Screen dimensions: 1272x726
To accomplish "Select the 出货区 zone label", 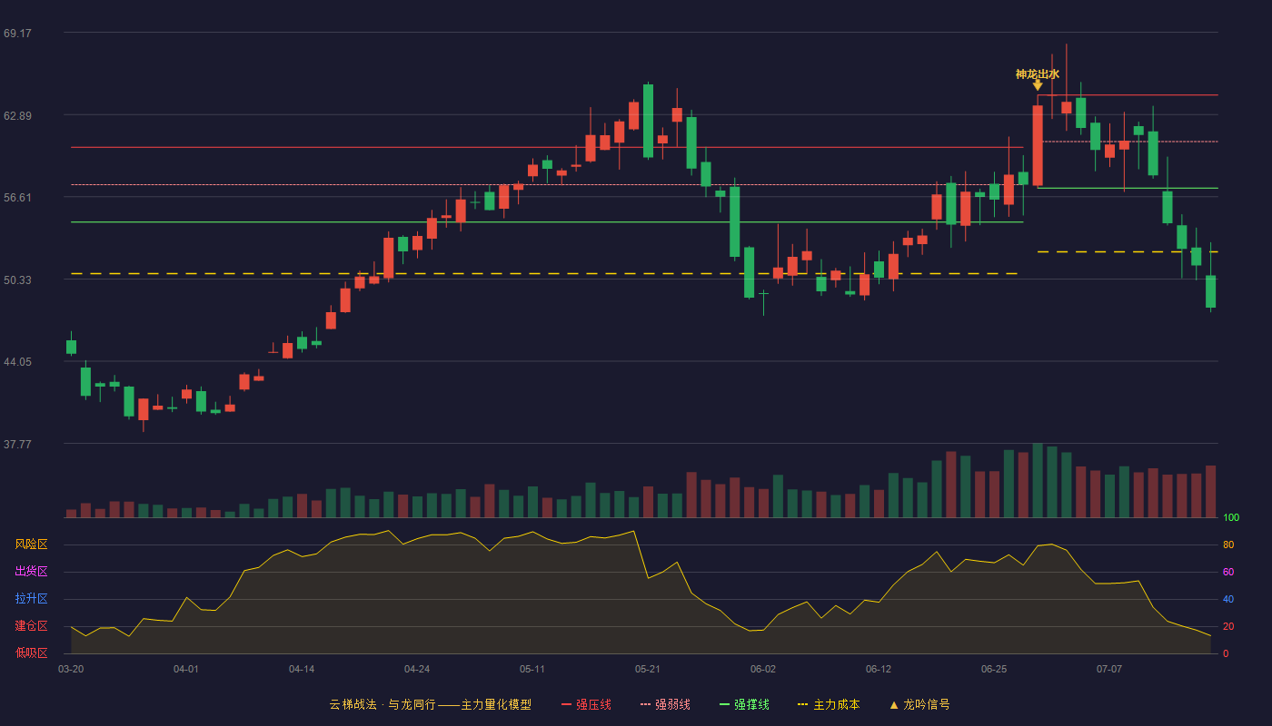I will click(31, 572).
